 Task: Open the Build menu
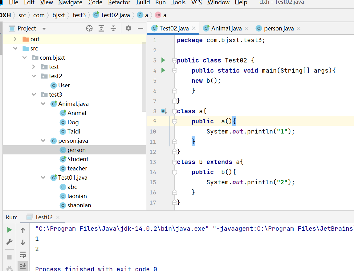tap(143, 2)
